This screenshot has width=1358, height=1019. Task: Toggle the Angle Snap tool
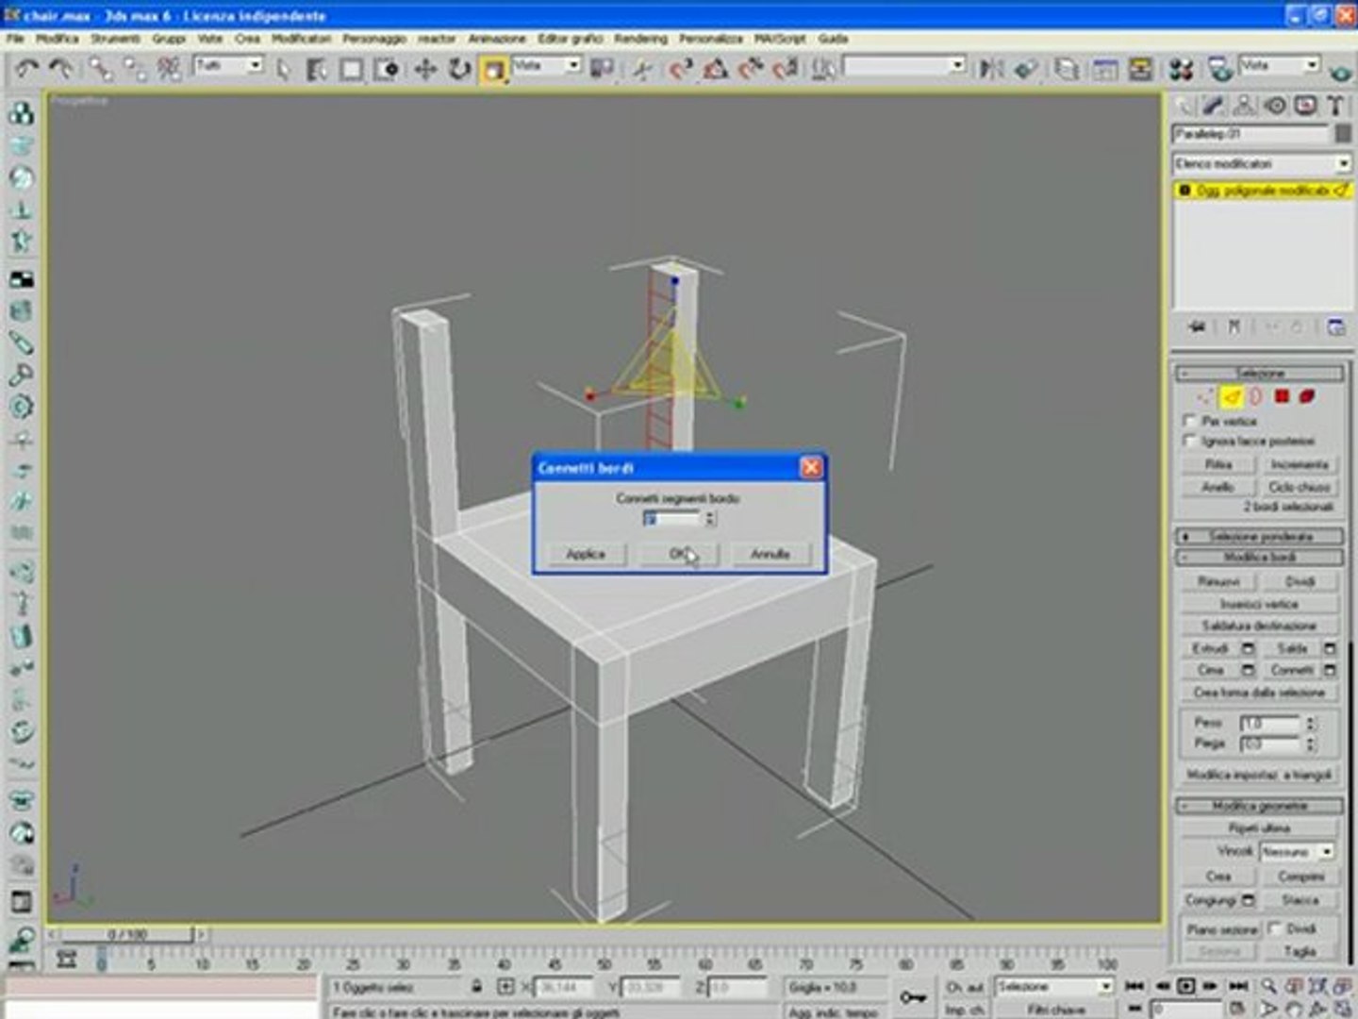click(x=716, y=68)
